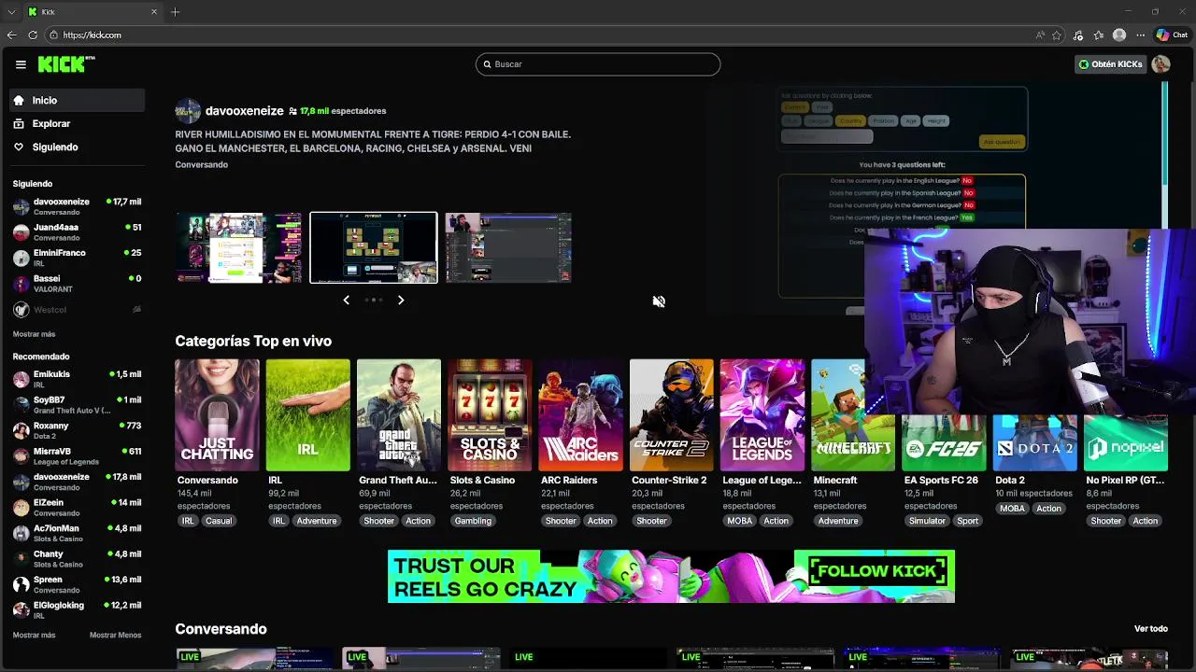Click the Casual tag under Conversando
Screen dimensions: 1196x672
[219, 521]
